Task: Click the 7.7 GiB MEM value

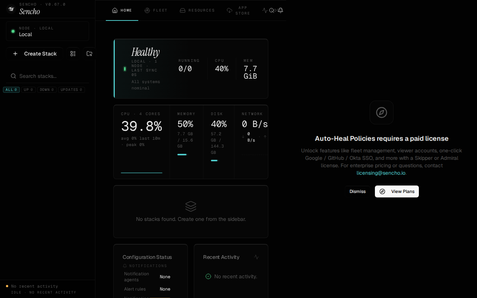Action: click(250, 72)
